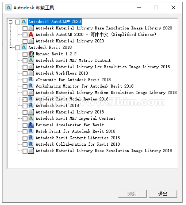Tick the AutoCAD 2020 Simplified Chinese checkbox
The width and height of the screenshot is (186, 205).
point(25,35)
